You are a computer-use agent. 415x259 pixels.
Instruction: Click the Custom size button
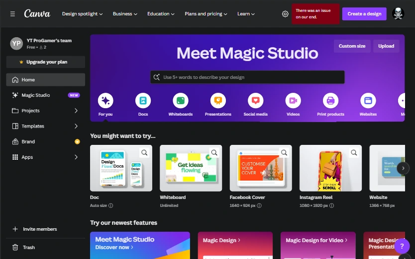click(x=352, y=46)
